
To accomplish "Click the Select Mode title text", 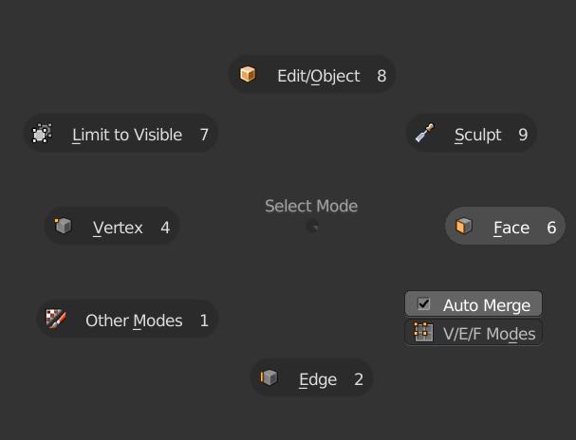I will click(x=311, y=206).
